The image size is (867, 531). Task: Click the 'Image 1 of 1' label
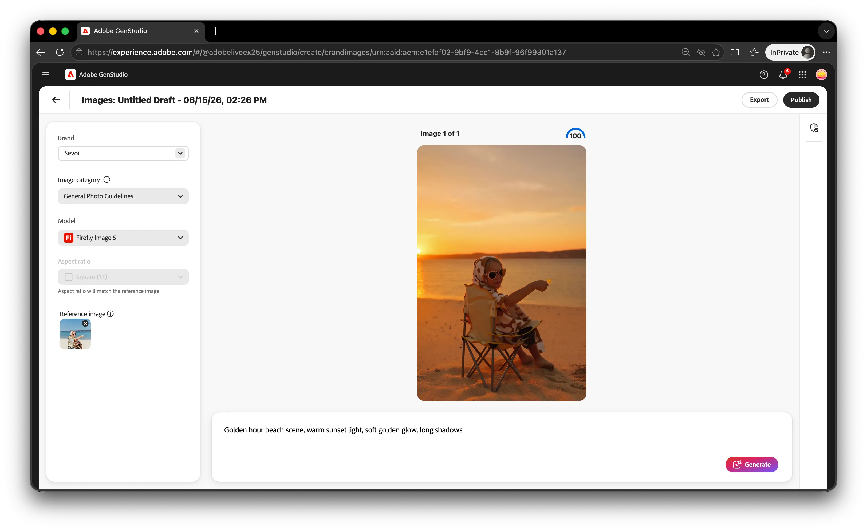[440, 134]
